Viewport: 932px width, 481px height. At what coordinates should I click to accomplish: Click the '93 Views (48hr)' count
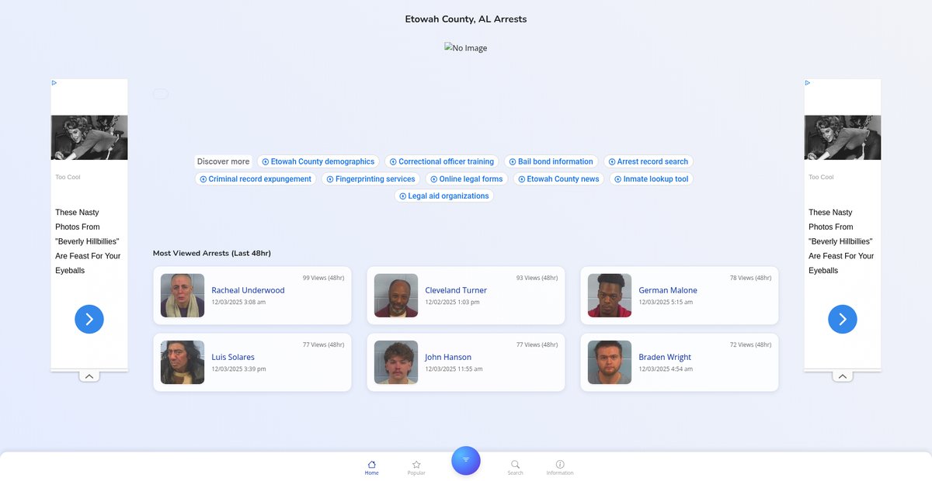point(537,278)
